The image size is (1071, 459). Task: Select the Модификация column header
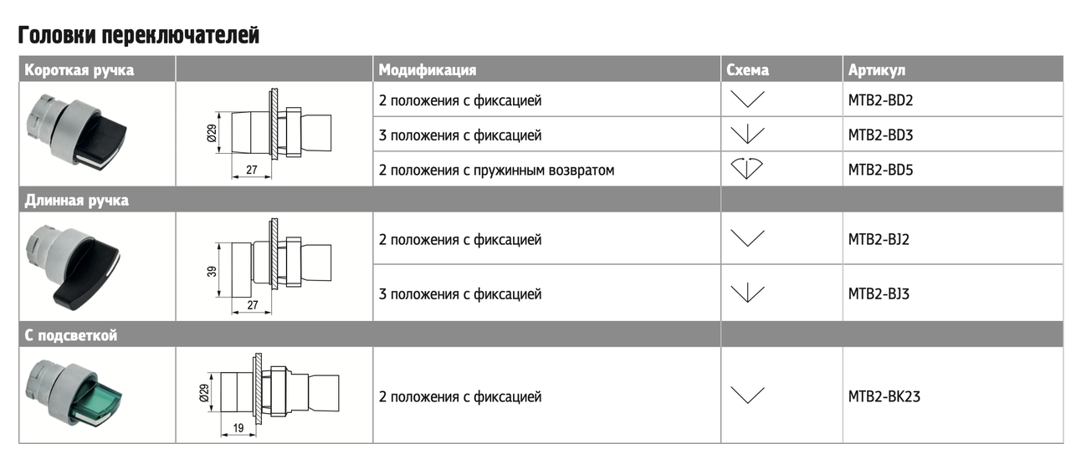[428, 70]
